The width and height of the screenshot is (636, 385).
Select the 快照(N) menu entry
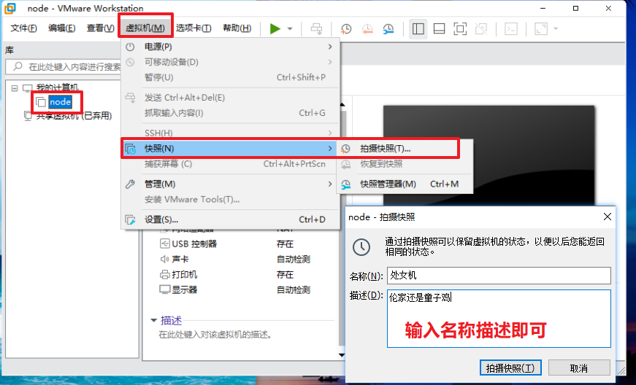click(x=230, y=149)
